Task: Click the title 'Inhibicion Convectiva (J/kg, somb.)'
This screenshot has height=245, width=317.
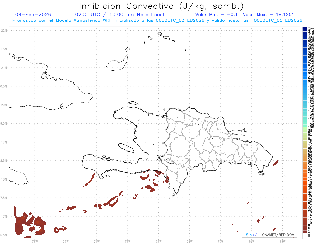Action: click(x=161, y=6)
